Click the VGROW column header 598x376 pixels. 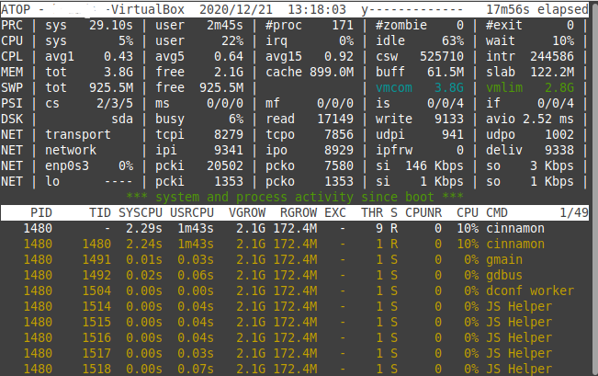pos(247,212)
